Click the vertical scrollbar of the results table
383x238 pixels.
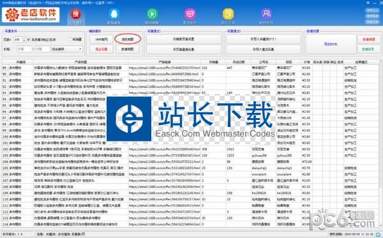coord(381,144)
